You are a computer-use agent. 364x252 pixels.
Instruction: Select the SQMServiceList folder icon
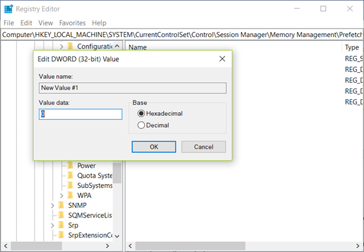coord(61,216)
